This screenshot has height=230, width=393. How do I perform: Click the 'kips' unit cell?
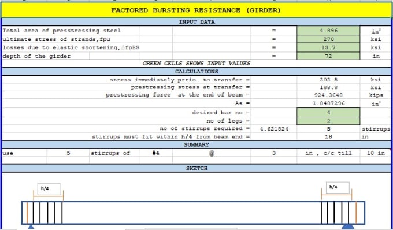pyautogui.click(x=376, y=95)
